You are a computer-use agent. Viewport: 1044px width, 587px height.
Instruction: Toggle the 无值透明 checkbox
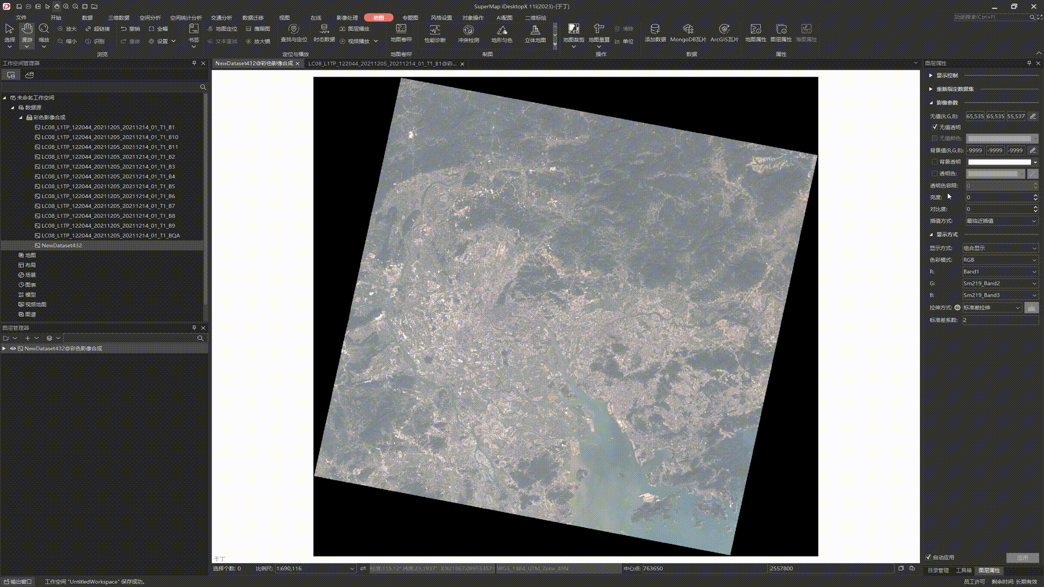coord(935,127)
